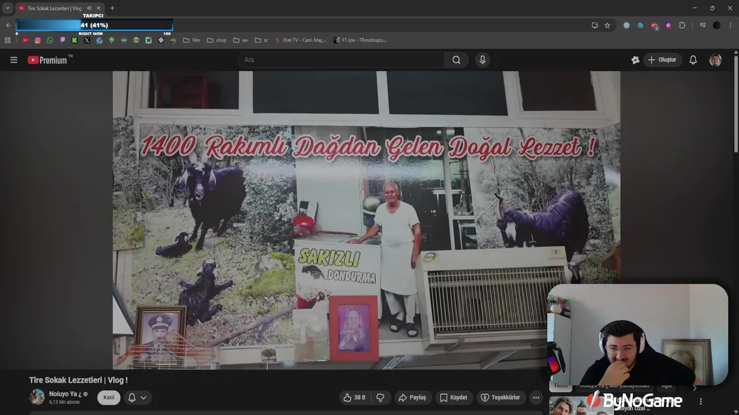
Task: Click the sparkle icon left of Oluştur
Action: (x=635, y=60)
